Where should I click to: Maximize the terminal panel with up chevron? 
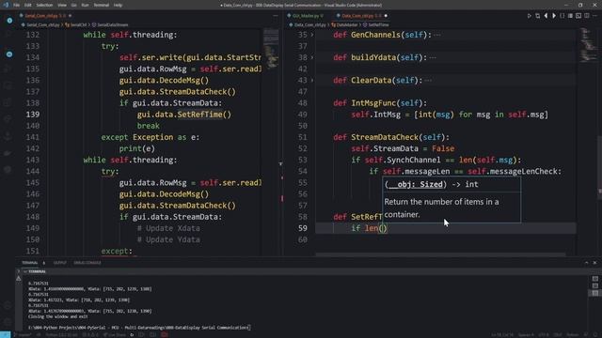(x=586, y=263)
